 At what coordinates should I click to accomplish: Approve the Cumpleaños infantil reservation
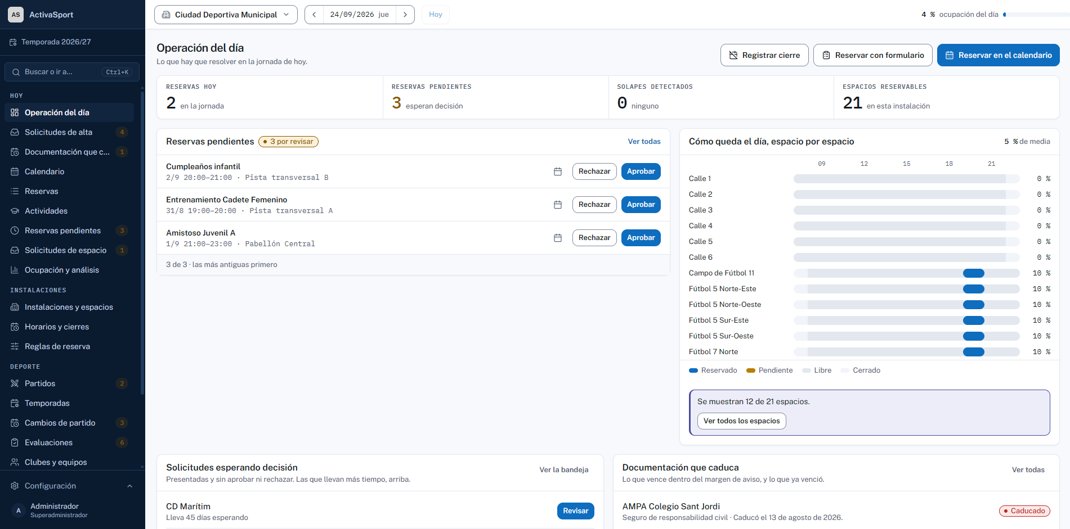click(641, 171)
